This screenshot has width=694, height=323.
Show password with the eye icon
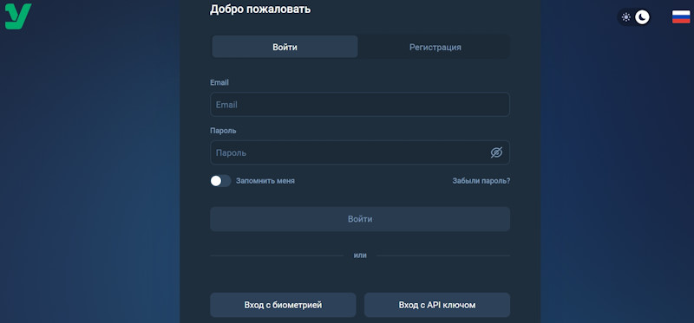(x=496, y=153)
